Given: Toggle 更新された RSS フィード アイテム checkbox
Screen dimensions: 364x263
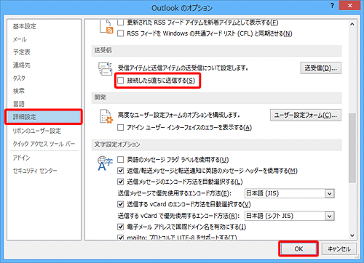Looking at the screenshot, I should tap(121, 23).
